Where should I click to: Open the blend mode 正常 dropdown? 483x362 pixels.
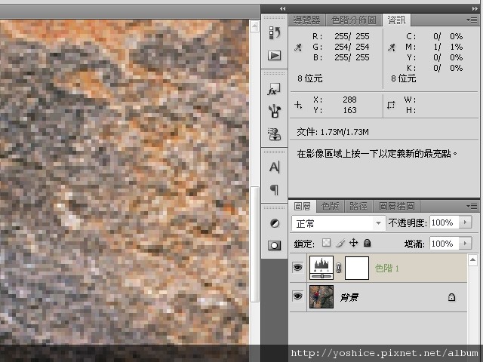tap(338, 223)
